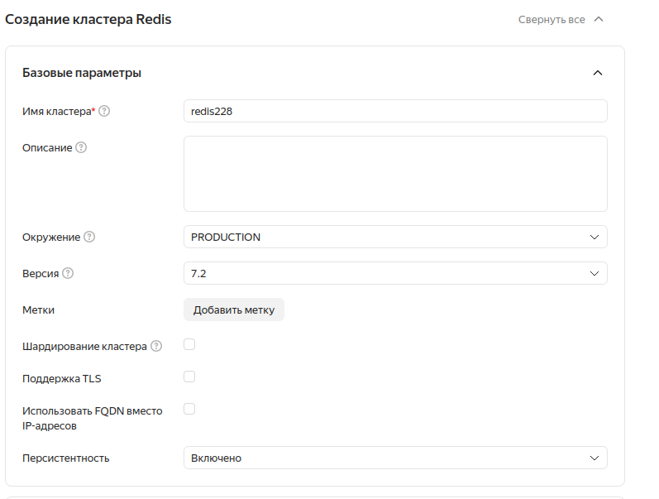Open the Описание help tooltip icon
Viewport: 659px width, 499px height.
[x=81, y=148]
